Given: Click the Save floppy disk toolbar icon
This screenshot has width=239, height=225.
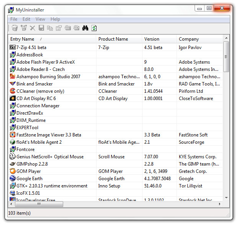Looking at the screenshot, I should click(41, 28).
